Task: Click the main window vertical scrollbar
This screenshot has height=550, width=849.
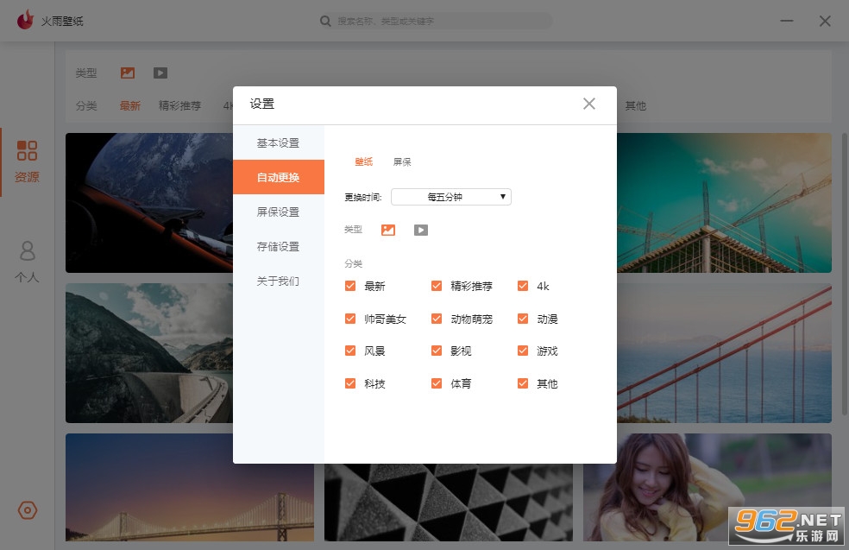Action: [x=844, y=274]
